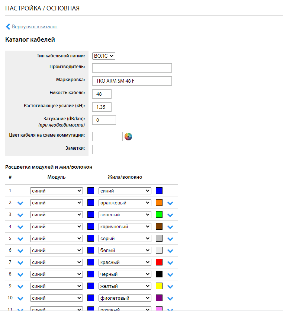The width and height of the screenshot is (283, 312).
Task: Click left chevron icon in row 10
Action: click(x=20, y=299)
